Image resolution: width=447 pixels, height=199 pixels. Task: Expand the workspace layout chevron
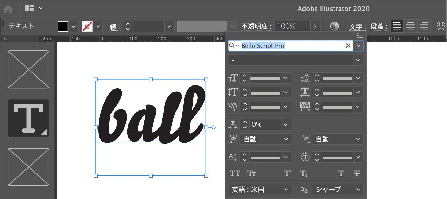pyautogui.click(x=41, y=8)
